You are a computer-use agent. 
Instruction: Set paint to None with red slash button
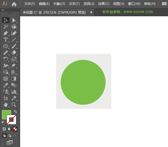pos(15,129)
